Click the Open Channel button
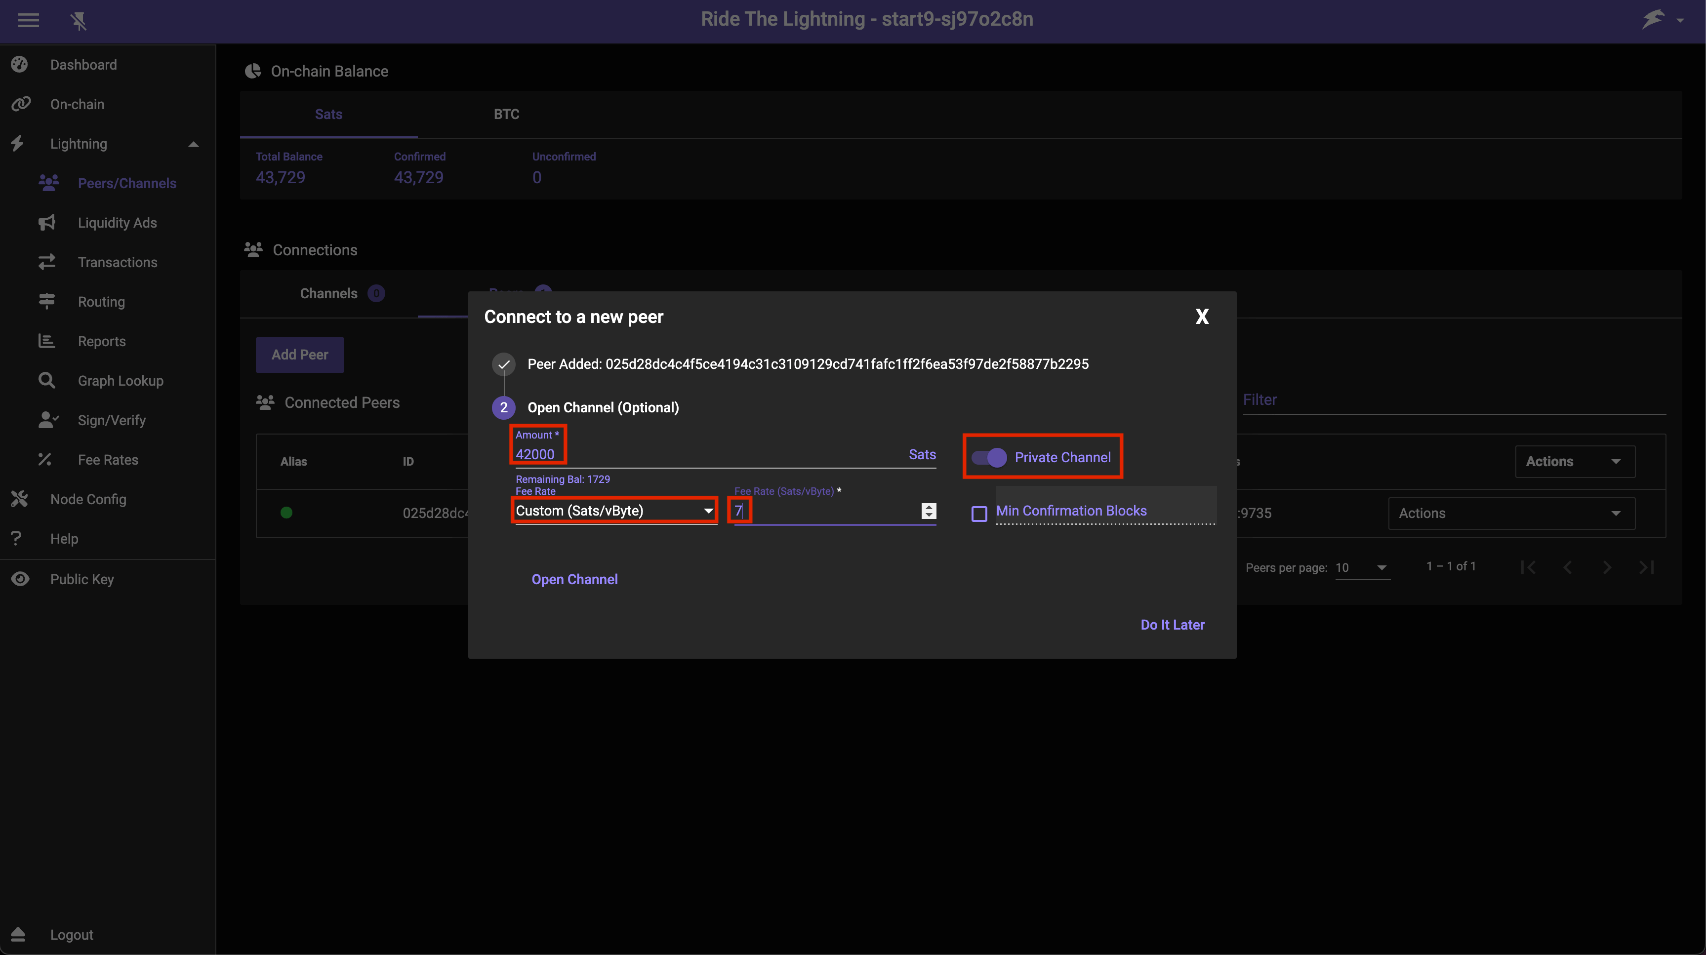Viewport: 1706px width, 955px height. pyautogui.click(x=574, y=578)
